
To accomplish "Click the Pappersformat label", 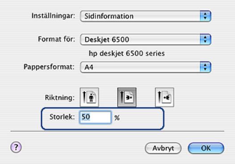I will (49, 67).
